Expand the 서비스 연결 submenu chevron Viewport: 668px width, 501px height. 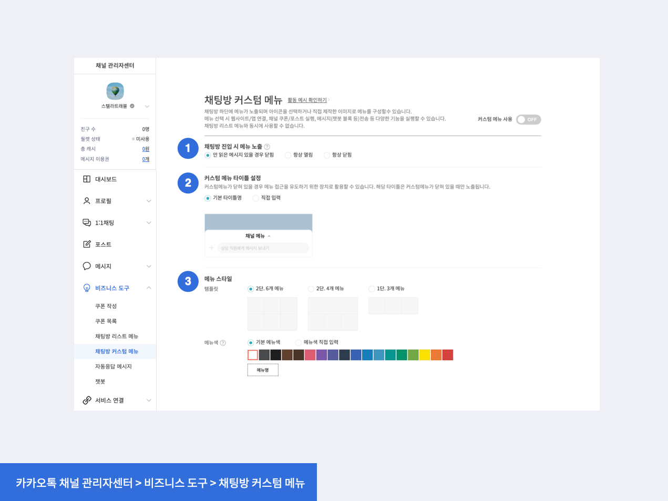pyautogui.click(x=149, y=401)
